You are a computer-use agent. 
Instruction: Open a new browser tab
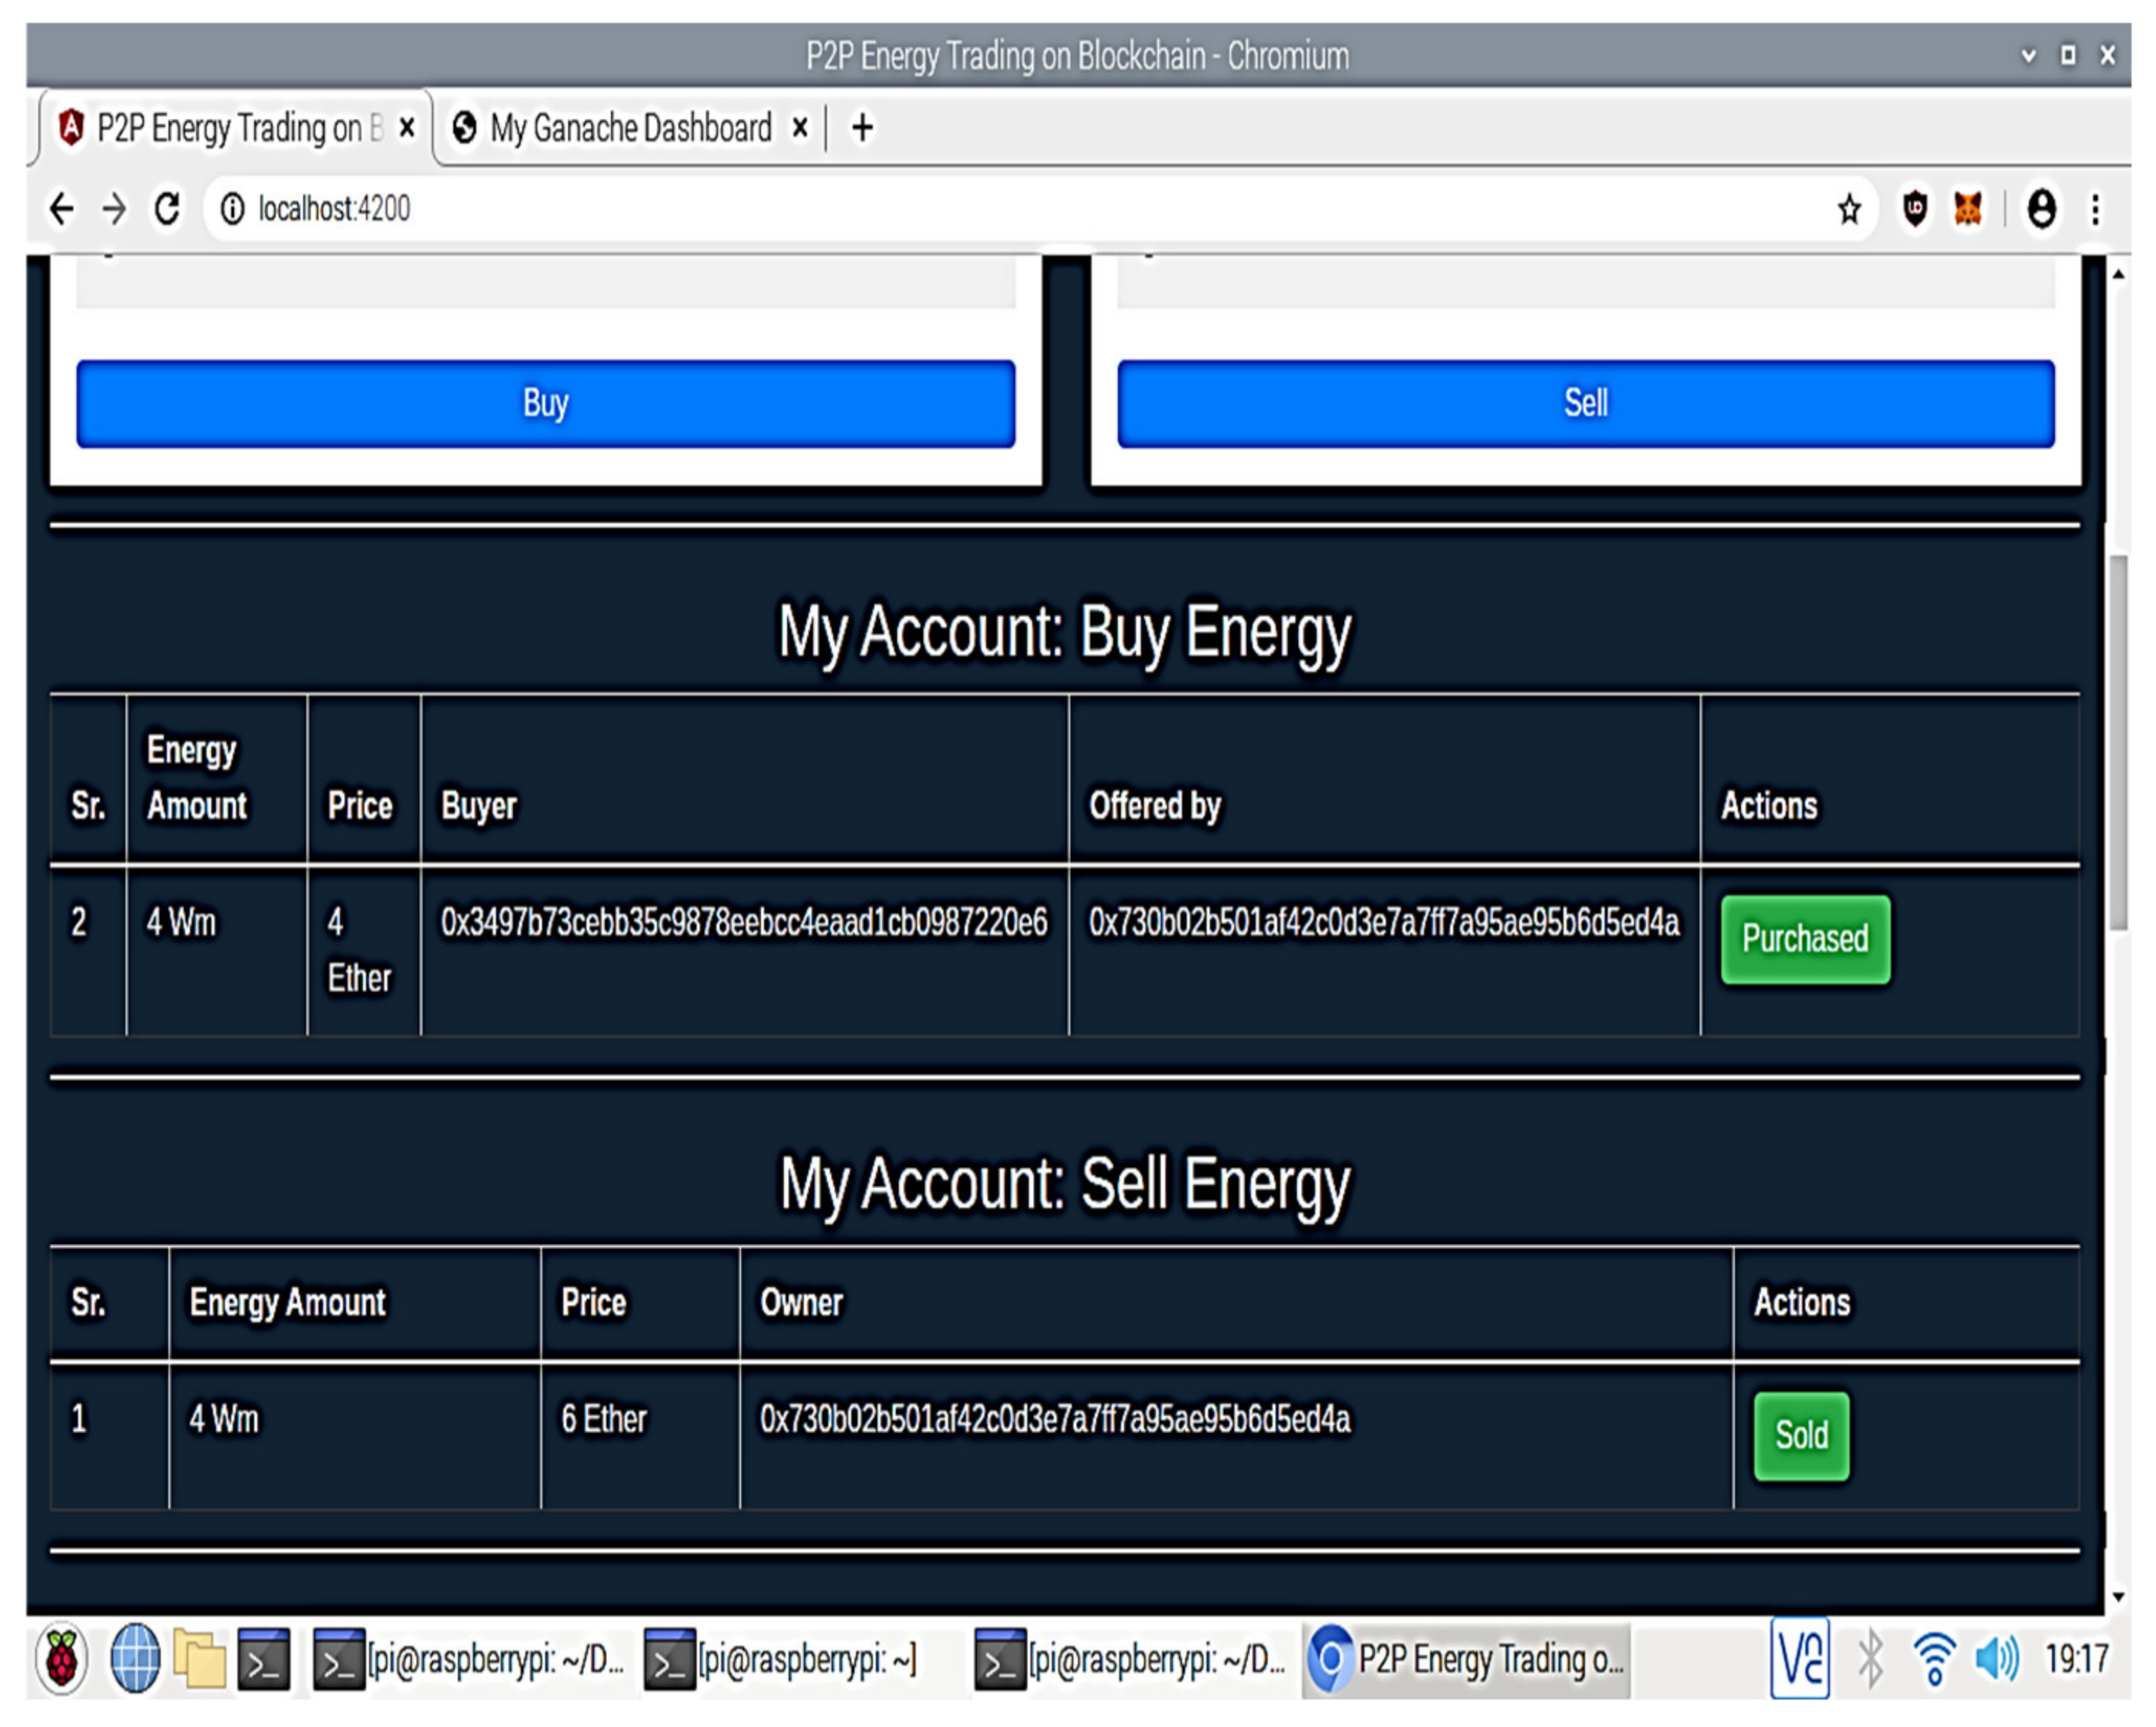862,128
